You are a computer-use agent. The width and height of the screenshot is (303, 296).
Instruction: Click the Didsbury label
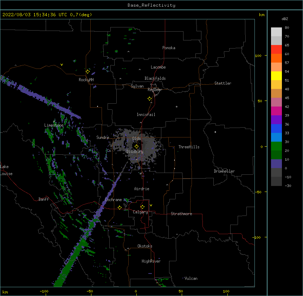[x=135, y=152]
